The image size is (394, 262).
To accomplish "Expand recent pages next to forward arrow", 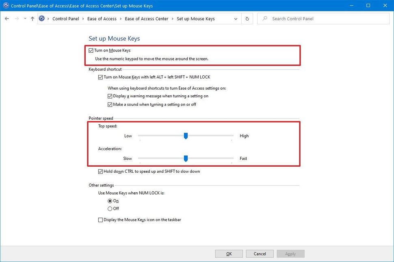I will [25, 19].
